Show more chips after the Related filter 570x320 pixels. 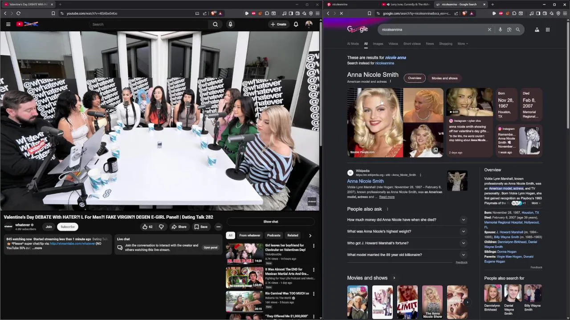click(x=310, y=236)
